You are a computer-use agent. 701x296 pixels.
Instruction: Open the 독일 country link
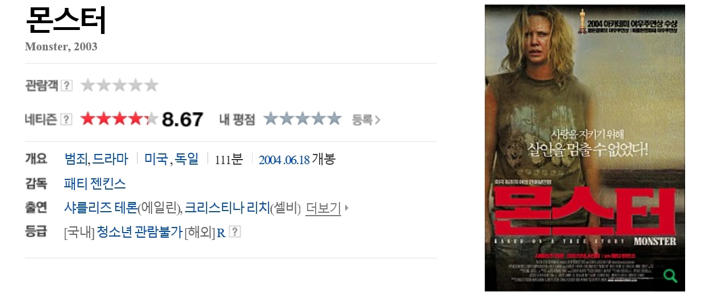click(187, 159)
